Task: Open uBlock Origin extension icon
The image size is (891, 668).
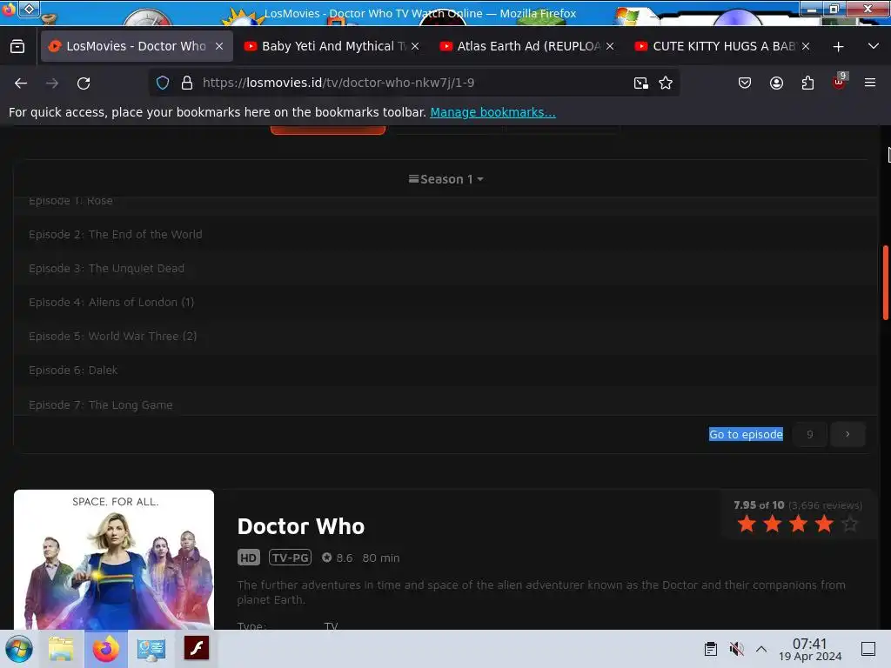Action: pos(840,82)
